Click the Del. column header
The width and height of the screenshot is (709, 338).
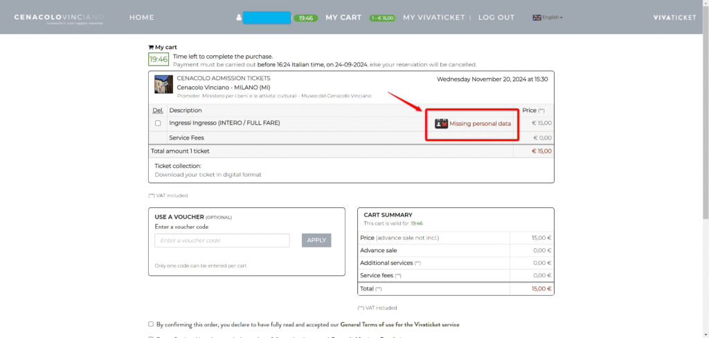point(157,110)
